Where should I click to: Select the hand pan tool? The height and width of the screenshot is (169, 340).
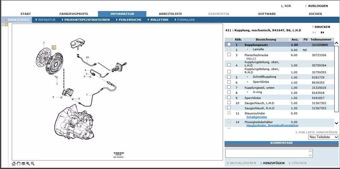click(x=18, y=164)
